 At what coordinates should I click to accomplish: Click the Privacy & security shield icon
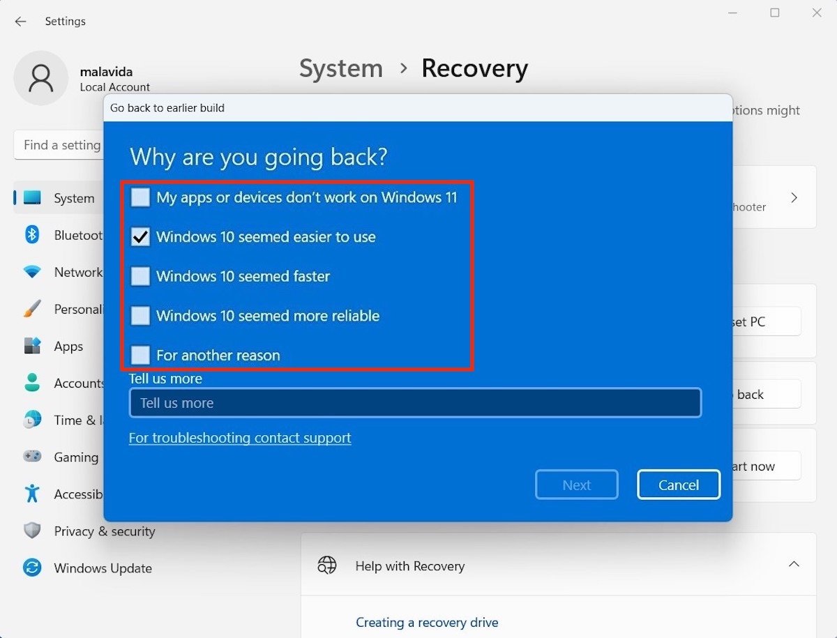click(32, 531)
